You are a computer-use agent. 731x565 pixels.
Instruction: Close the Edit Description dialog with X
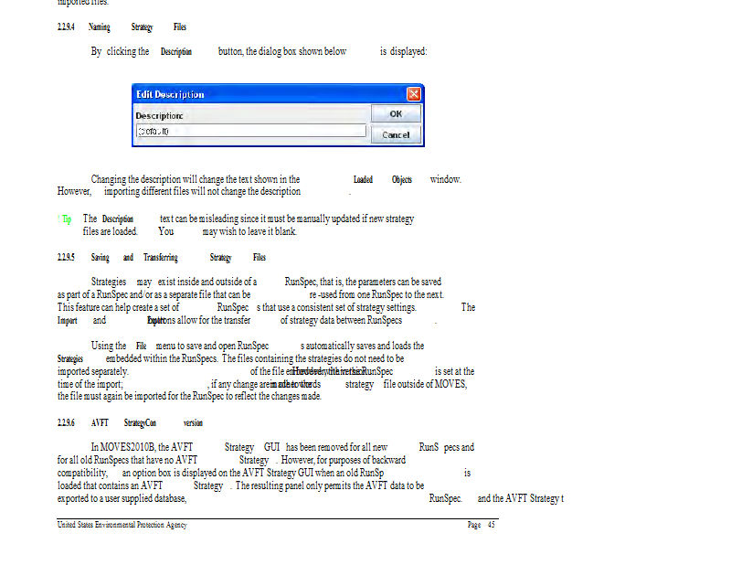coord(413,94)
